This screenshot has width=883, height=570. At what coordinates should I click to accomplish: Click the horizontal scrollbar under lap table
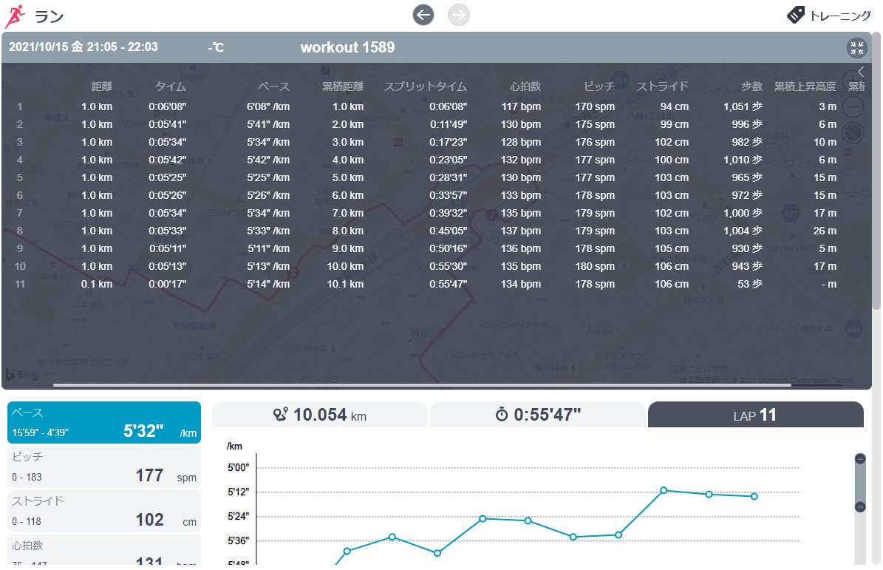[x=423, y=385]
